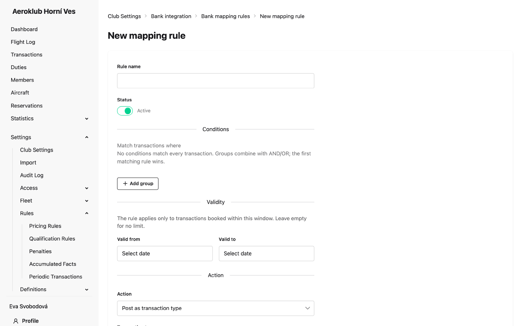Open the Duties page
522x326 pixels.
tap(19, 67)
